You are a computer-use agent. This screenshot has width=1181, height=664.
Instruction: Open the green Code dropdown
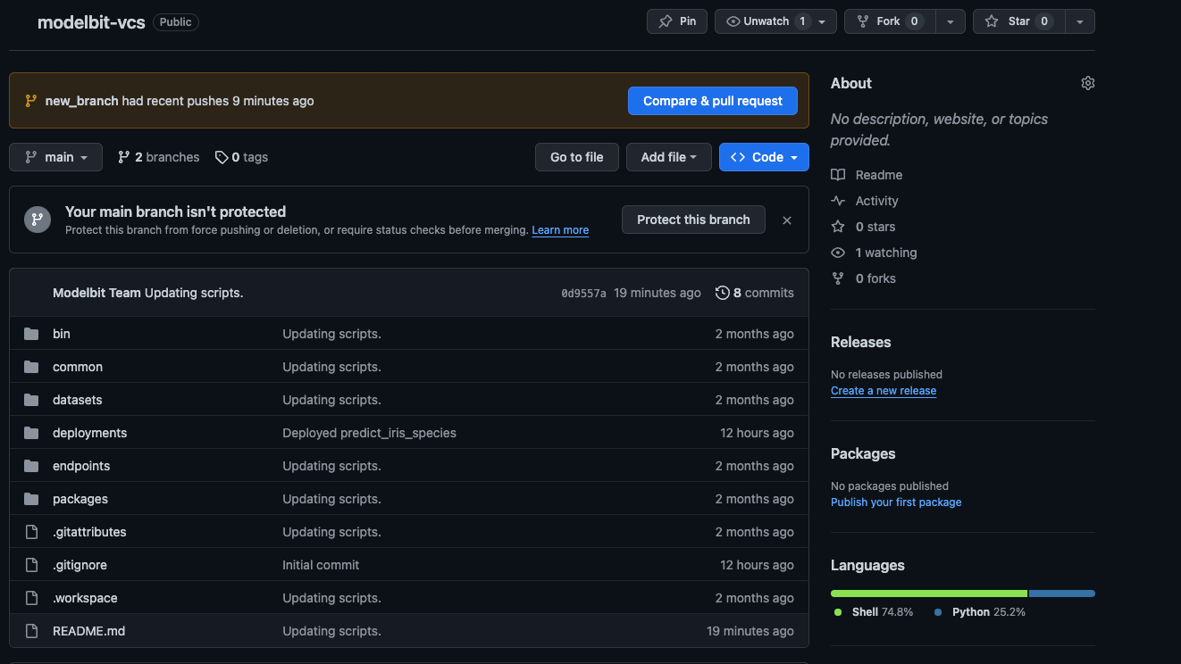[764, 157]
